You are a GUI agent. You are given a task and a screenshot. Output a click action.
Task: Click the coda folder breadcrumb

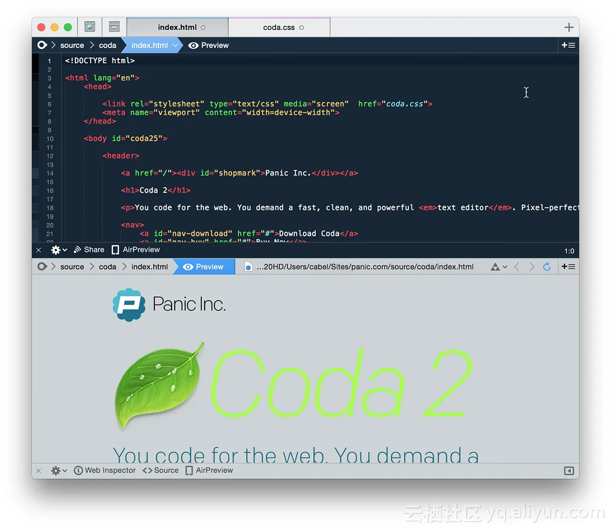coord(107,45)
